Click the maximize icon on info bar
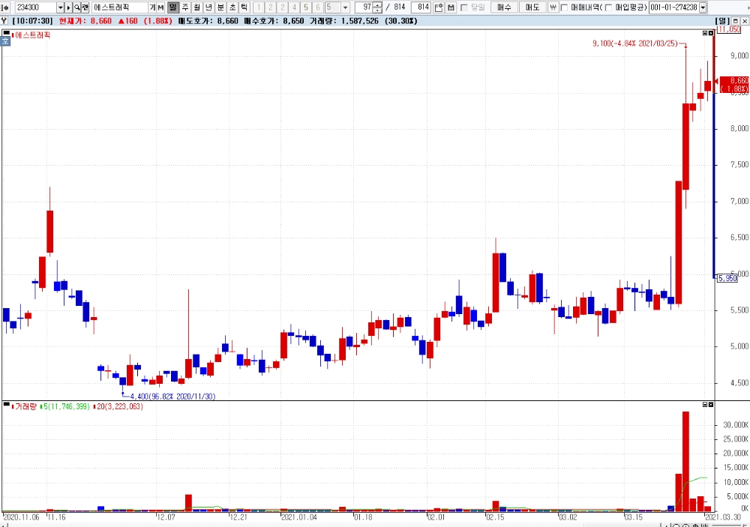The image size is (750, 527). tap(736, 21)
